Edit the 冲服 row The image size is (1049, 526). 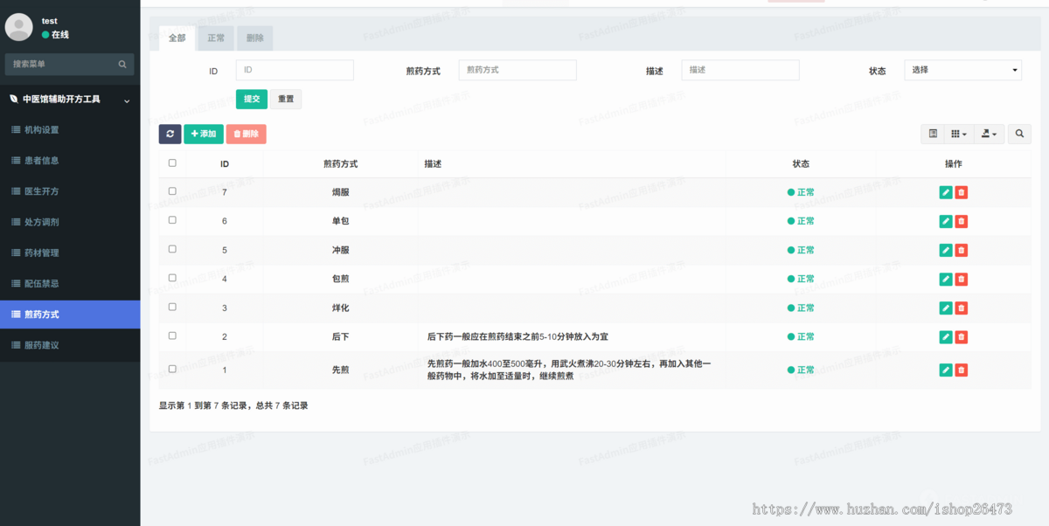(946, 250)
